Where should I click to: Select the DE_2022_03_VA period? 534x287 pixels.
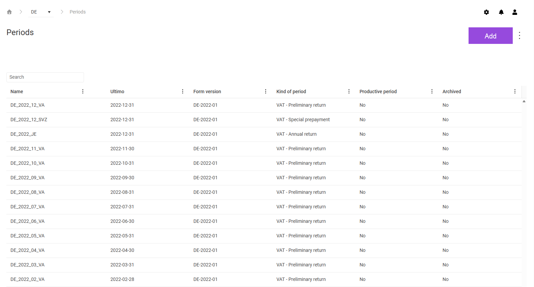(x=264, y=265)
